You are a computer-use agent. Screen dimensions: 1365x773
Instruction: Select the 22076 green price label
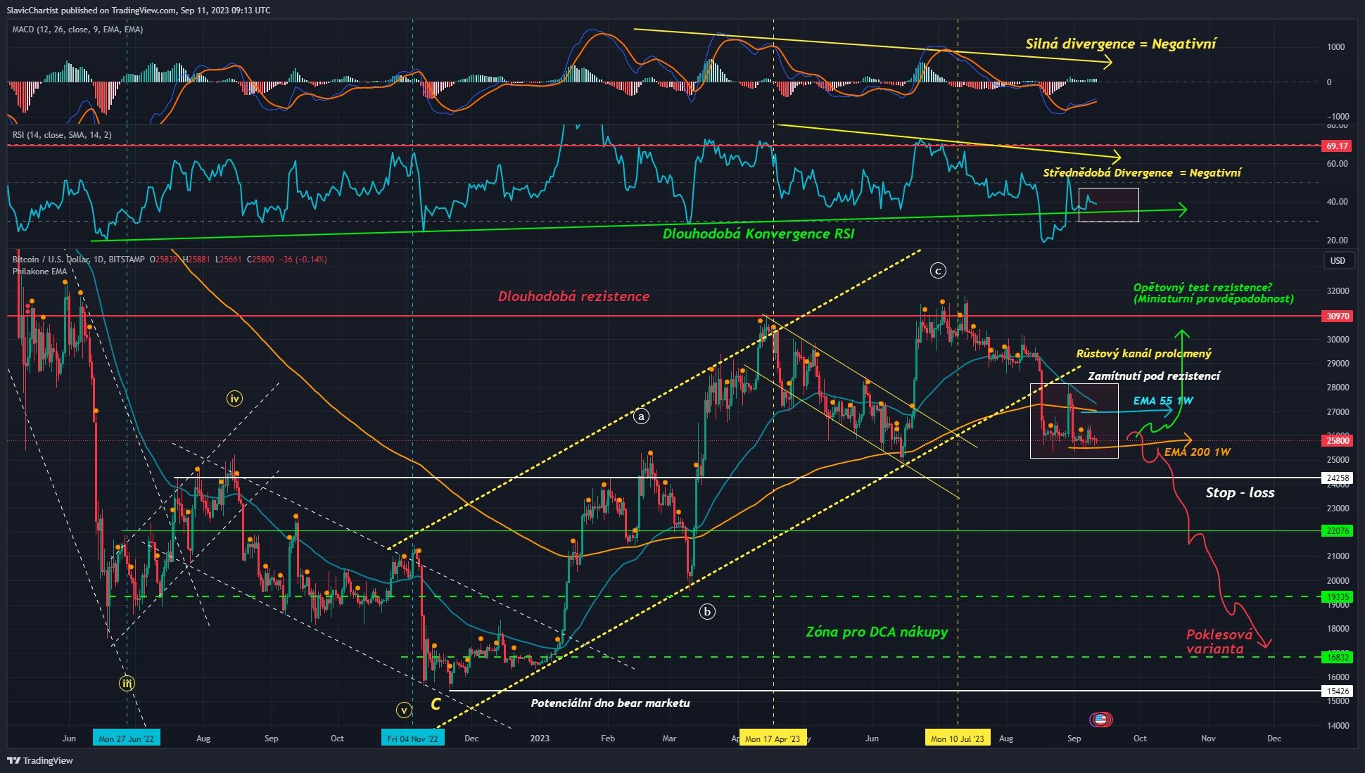1338,531
